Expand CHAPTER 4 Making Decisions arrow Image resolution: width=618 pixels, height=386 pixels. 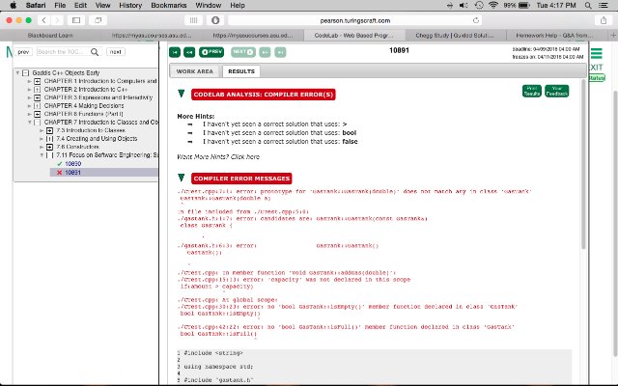click(x=30, y=106)
